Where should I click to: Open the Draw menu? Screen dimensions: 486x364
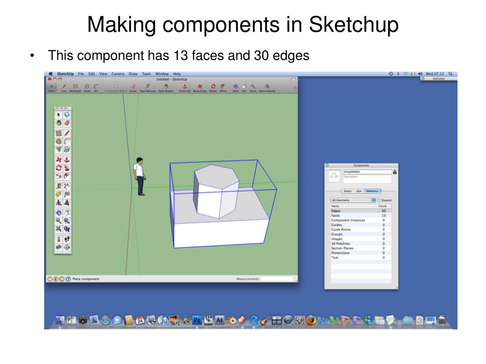click(133, 74)
